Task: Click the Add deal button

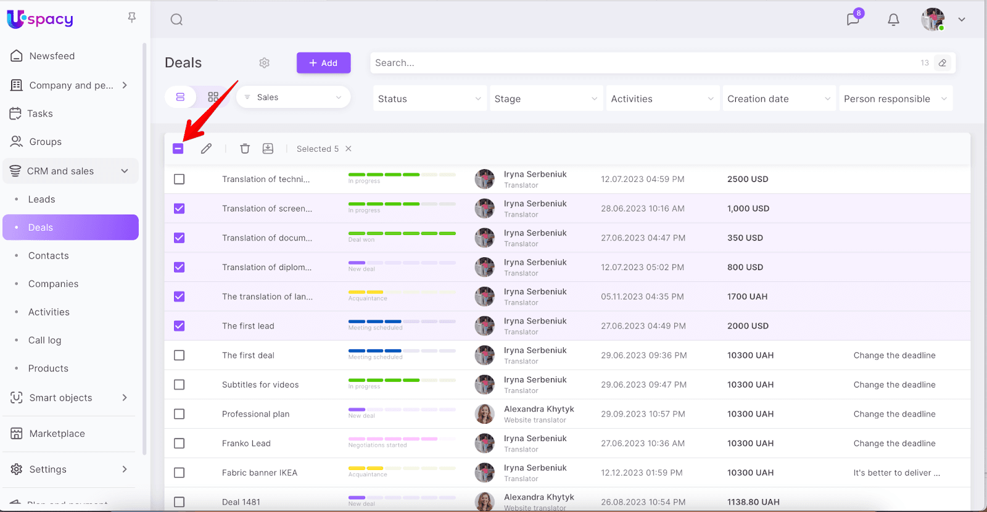Action: (323, 63)
